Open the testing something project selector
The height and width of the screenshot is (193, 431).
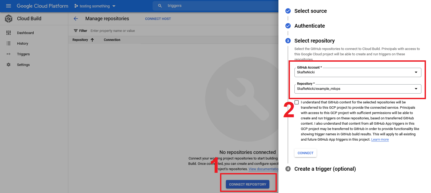pos(95,6)
